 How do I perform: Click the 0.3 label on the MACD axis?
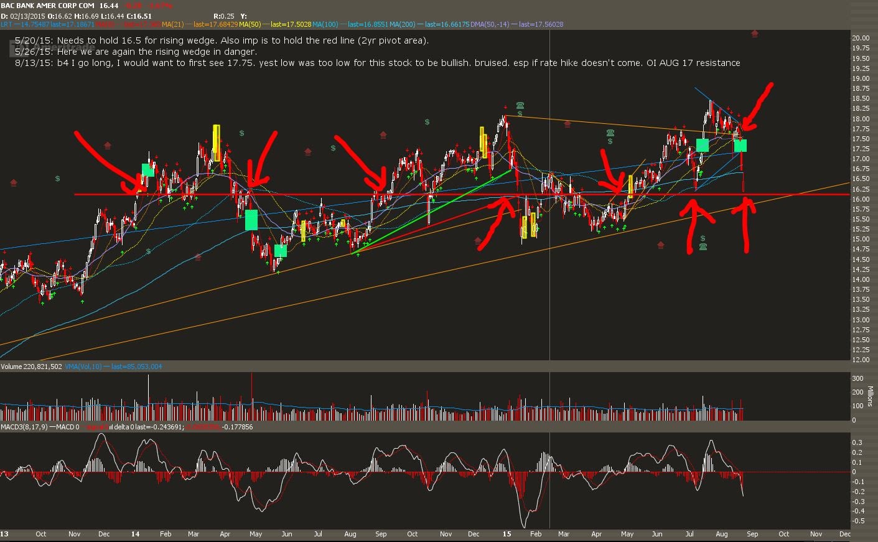coord(857,442)
